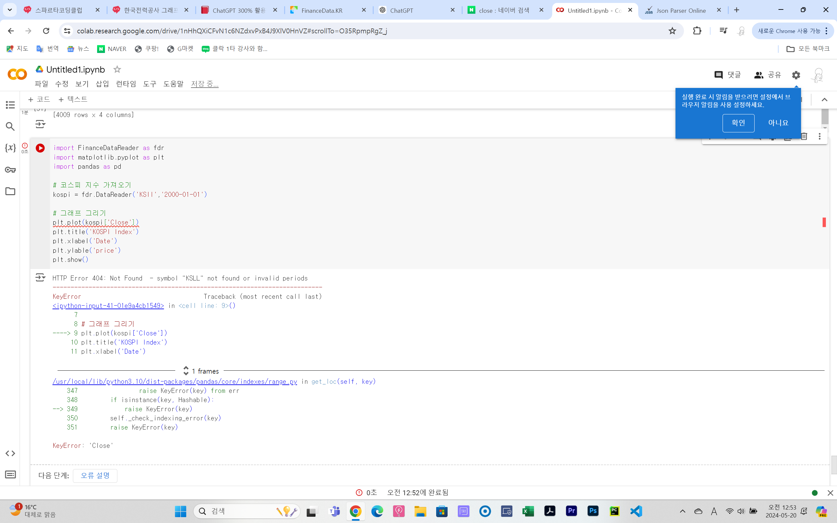Open Photoshop from the taskbar

pyautogui.click(x=593, y=511)
